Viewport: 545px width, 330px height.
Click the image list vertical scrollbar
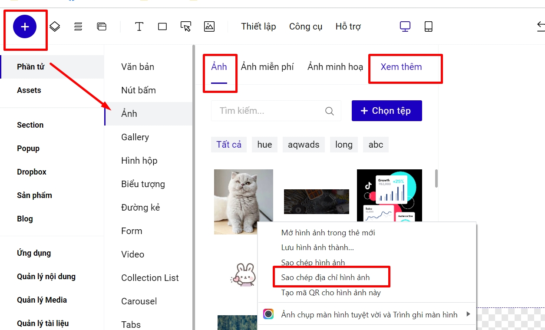436,178
